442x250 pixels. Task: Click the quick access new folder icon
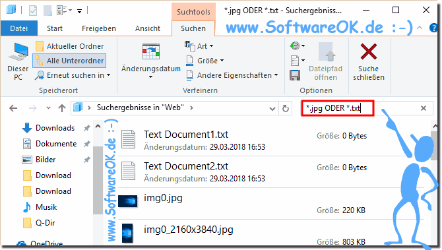click(x=47, y=11)
